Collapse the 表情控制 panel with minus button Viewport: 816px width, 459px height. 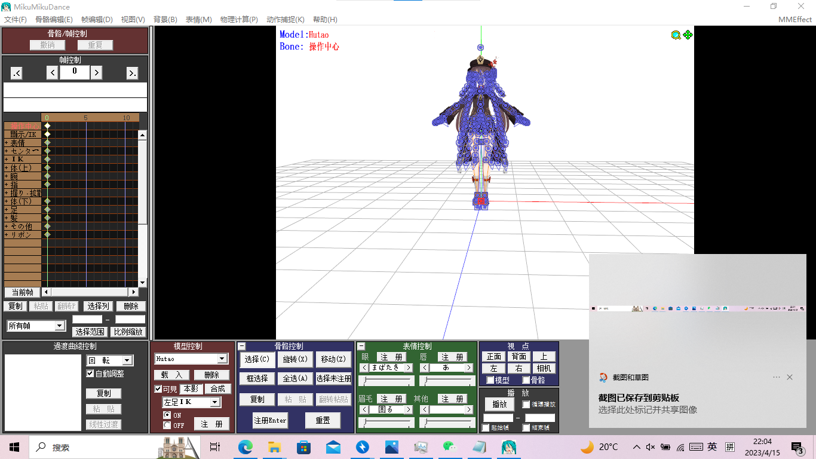pos(361,346)
